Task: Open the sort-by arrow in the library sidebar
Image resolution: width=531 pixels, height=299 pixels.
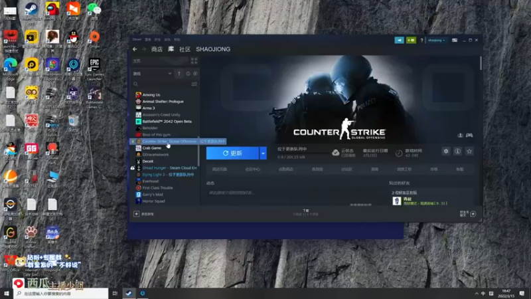Action: click(179, 74)
